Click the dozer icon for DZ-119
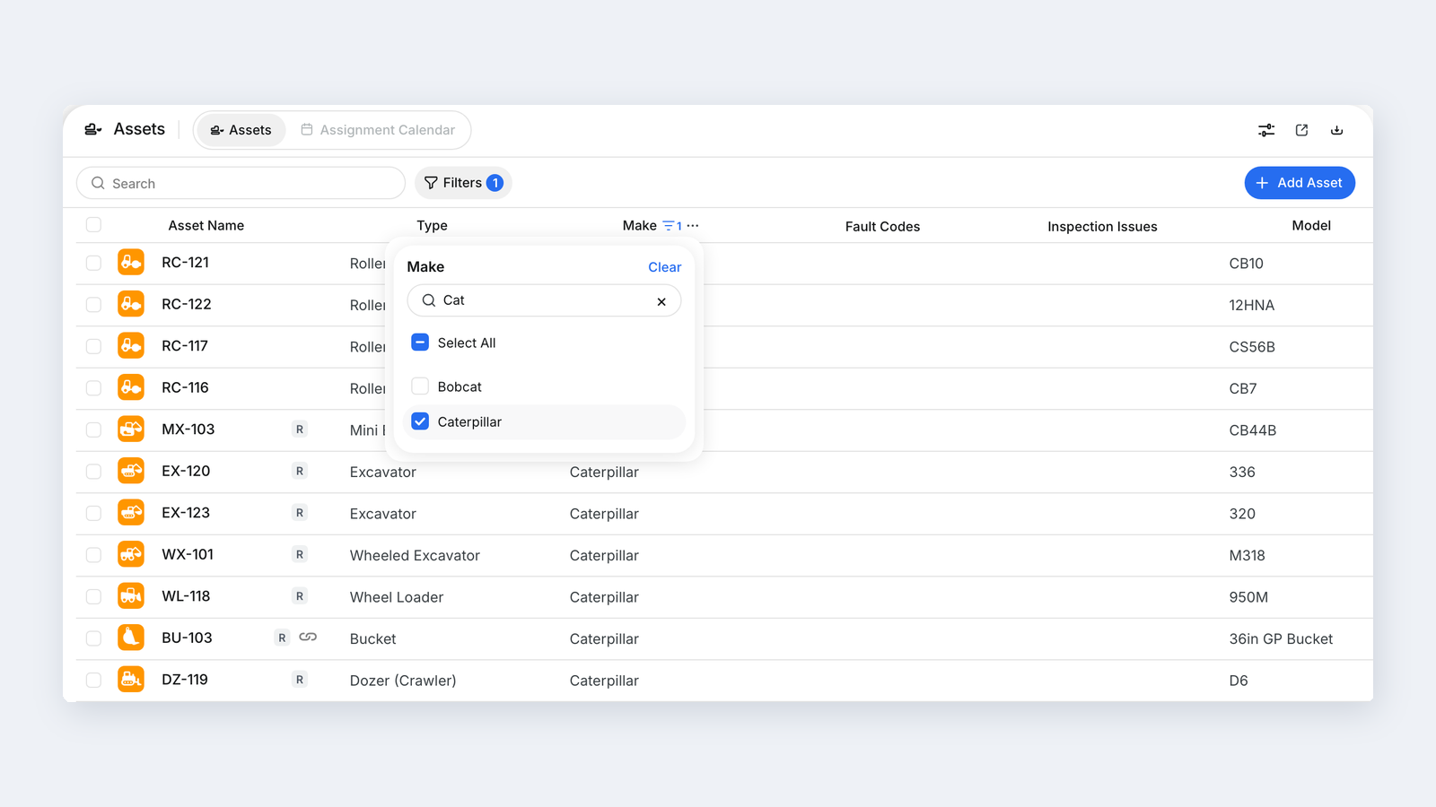Viewport: 1436px width, 807px height. [x=131, y=680]
